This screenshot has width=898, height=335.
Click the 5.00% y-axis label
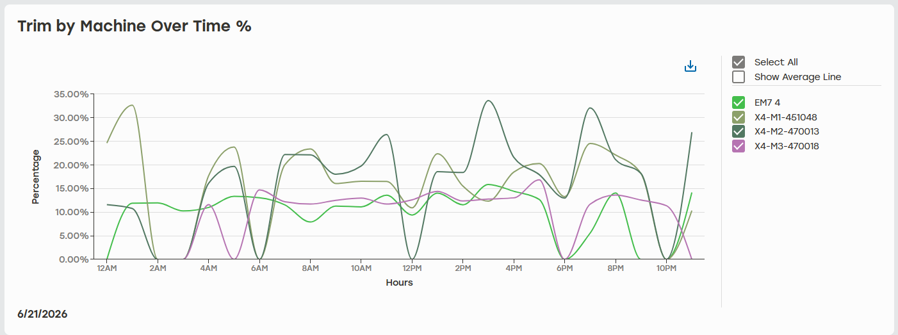pos(74,236)
